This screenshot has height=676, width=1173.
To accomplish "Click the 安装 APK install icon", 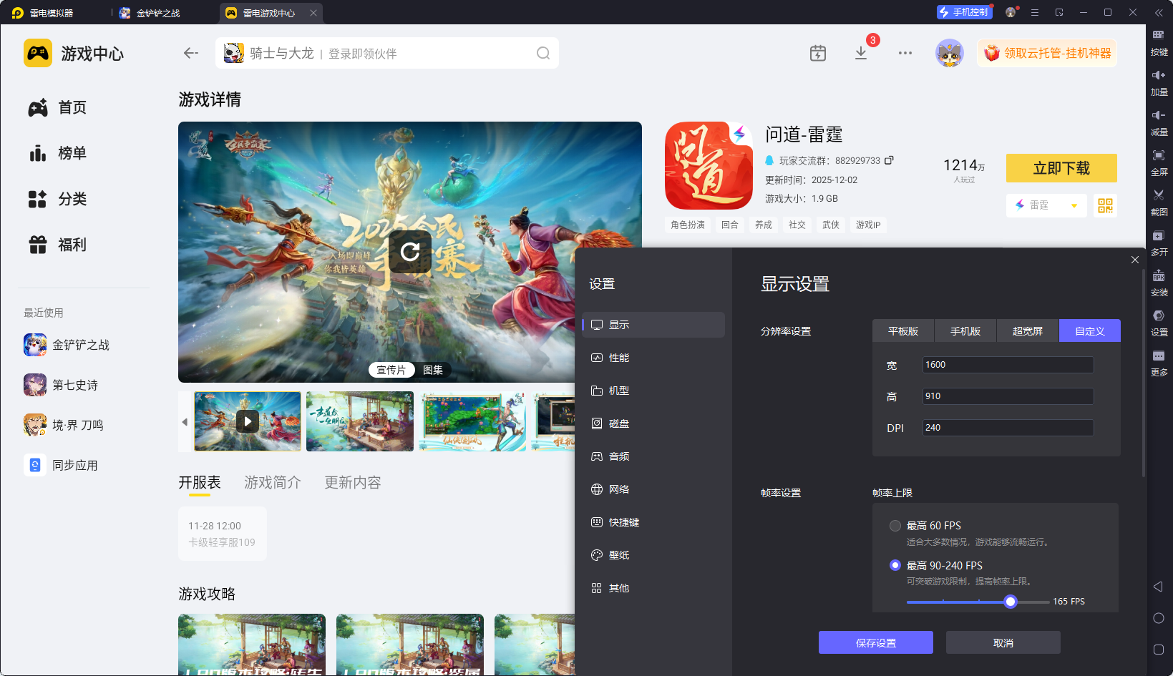I will 1159,275.
